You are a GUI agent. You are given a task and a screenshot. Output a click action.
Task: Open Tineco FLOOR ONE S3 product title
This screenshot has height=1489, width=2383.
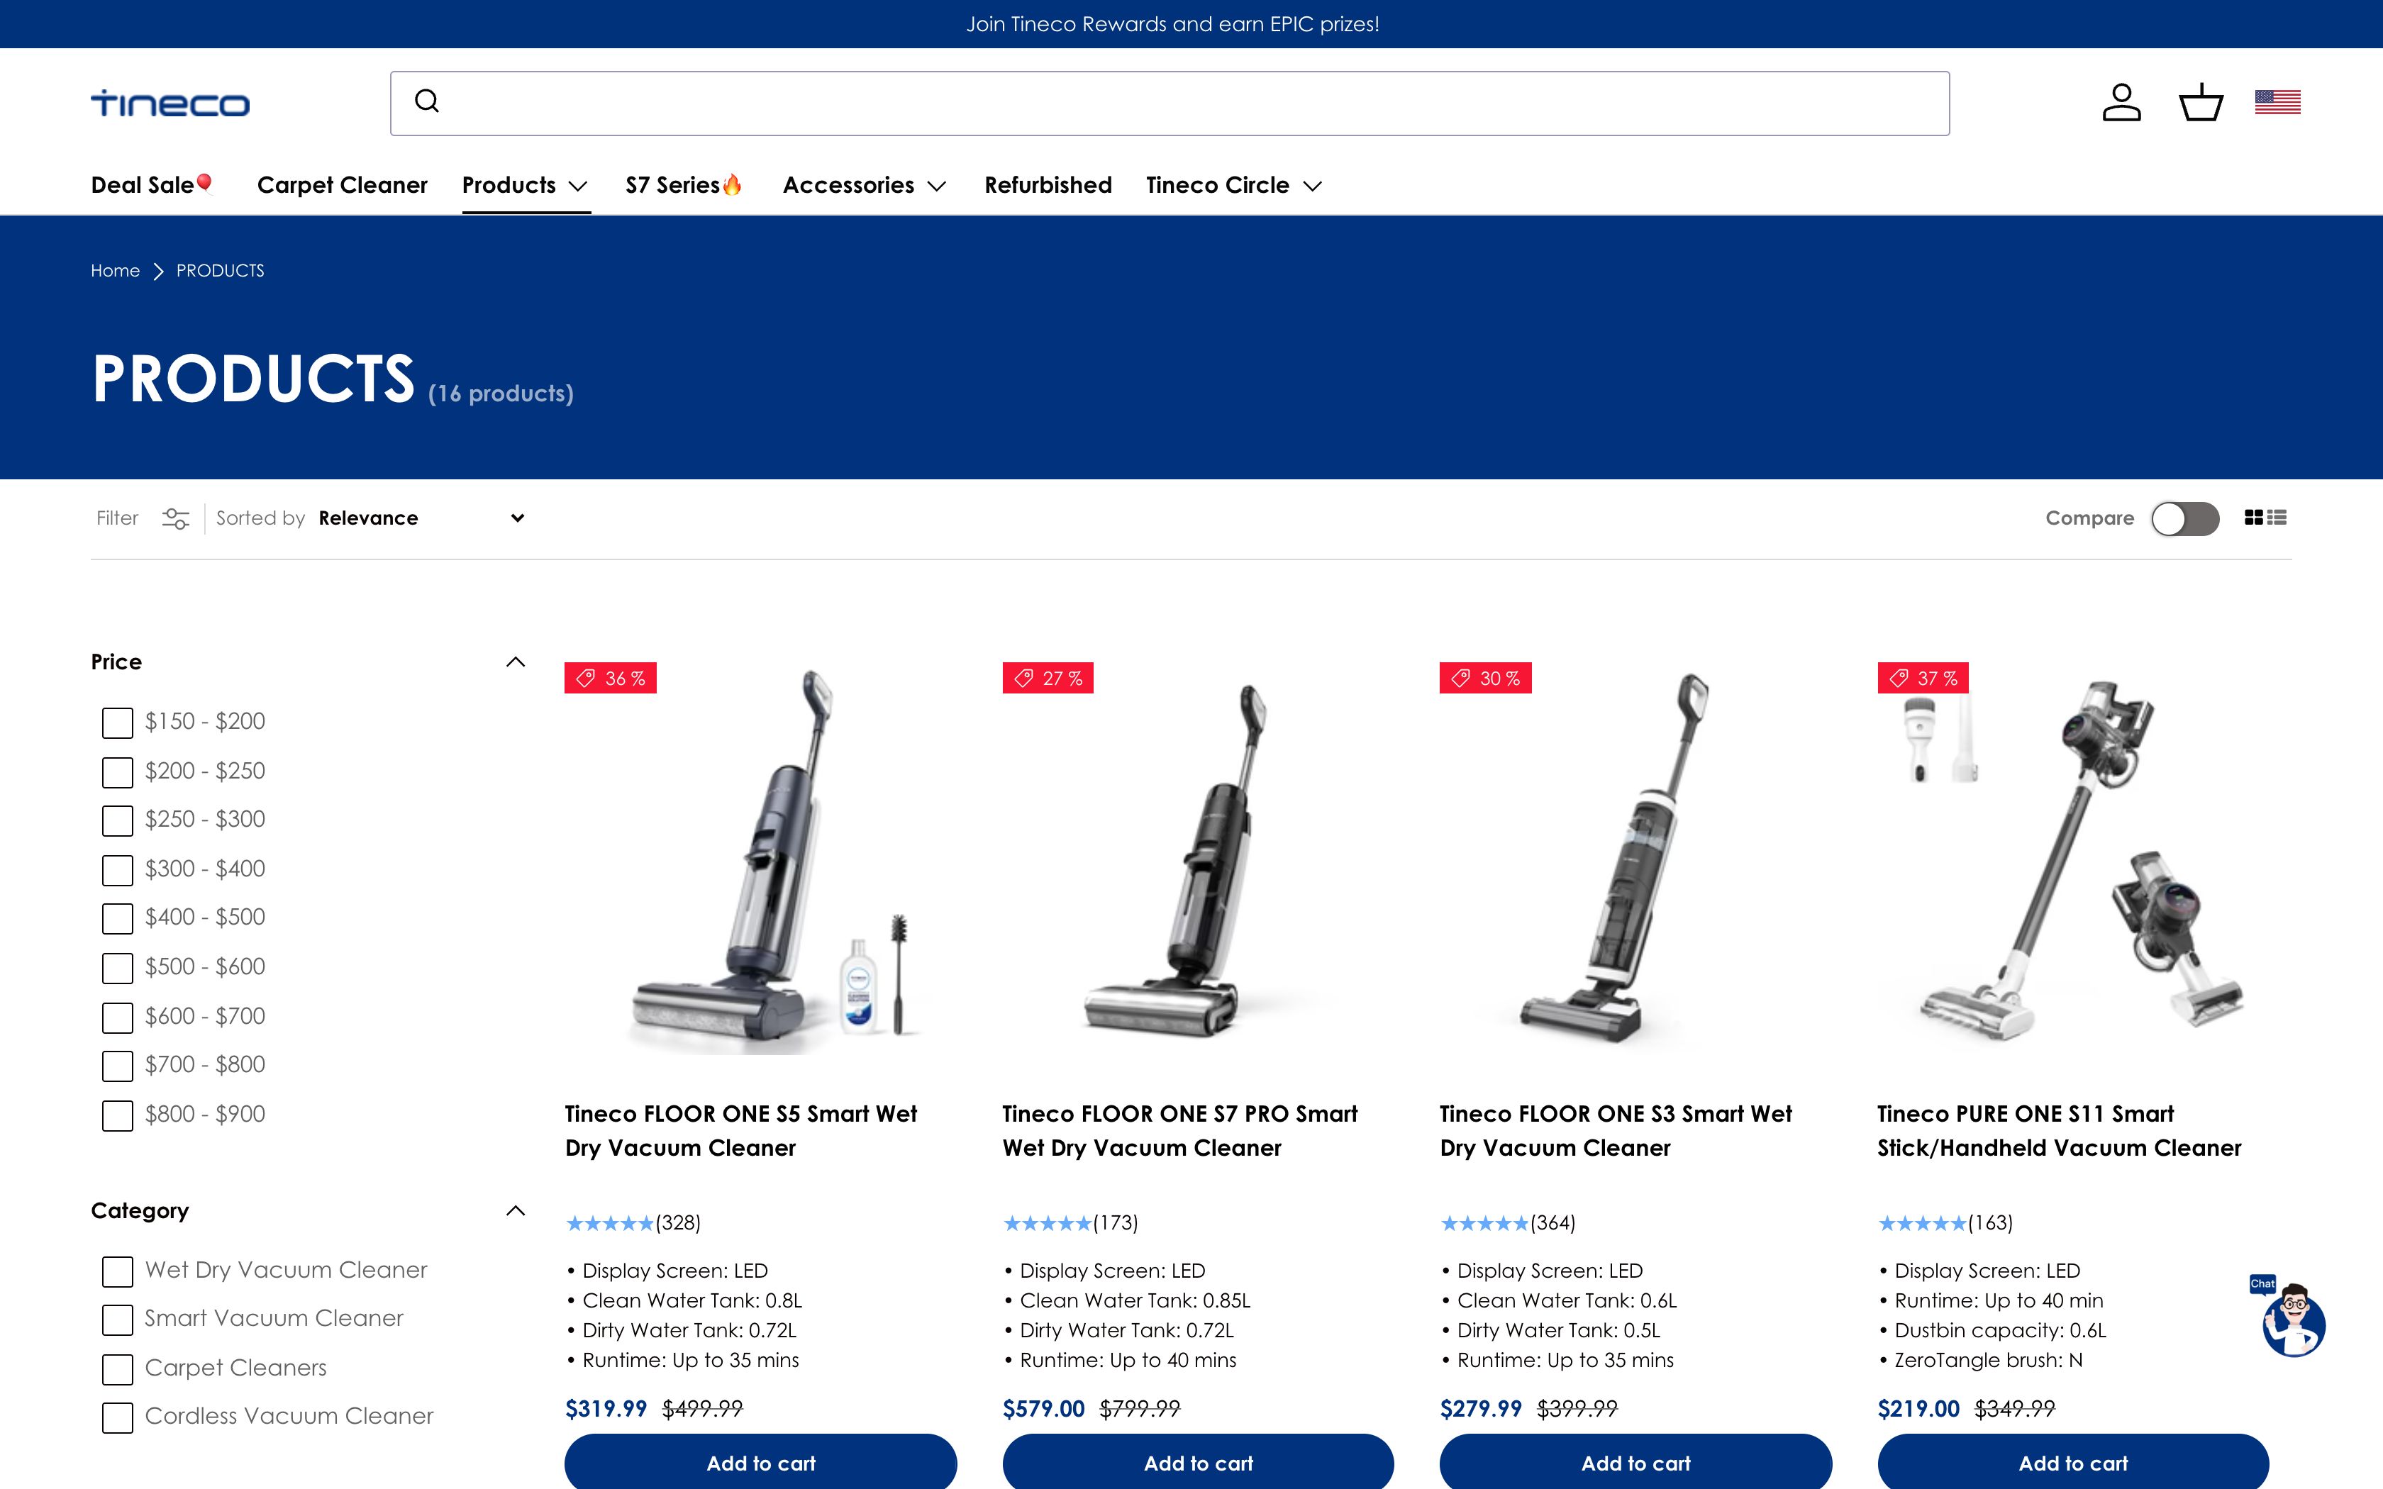[x=1616, y=1130]
